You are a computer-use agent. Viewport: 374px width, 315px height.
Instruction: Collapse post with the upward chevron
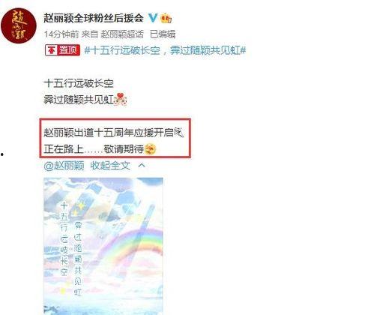142,165
